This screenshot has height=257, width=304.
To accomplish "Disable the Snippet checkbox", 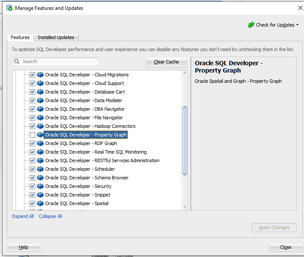I will coord(32,195).
